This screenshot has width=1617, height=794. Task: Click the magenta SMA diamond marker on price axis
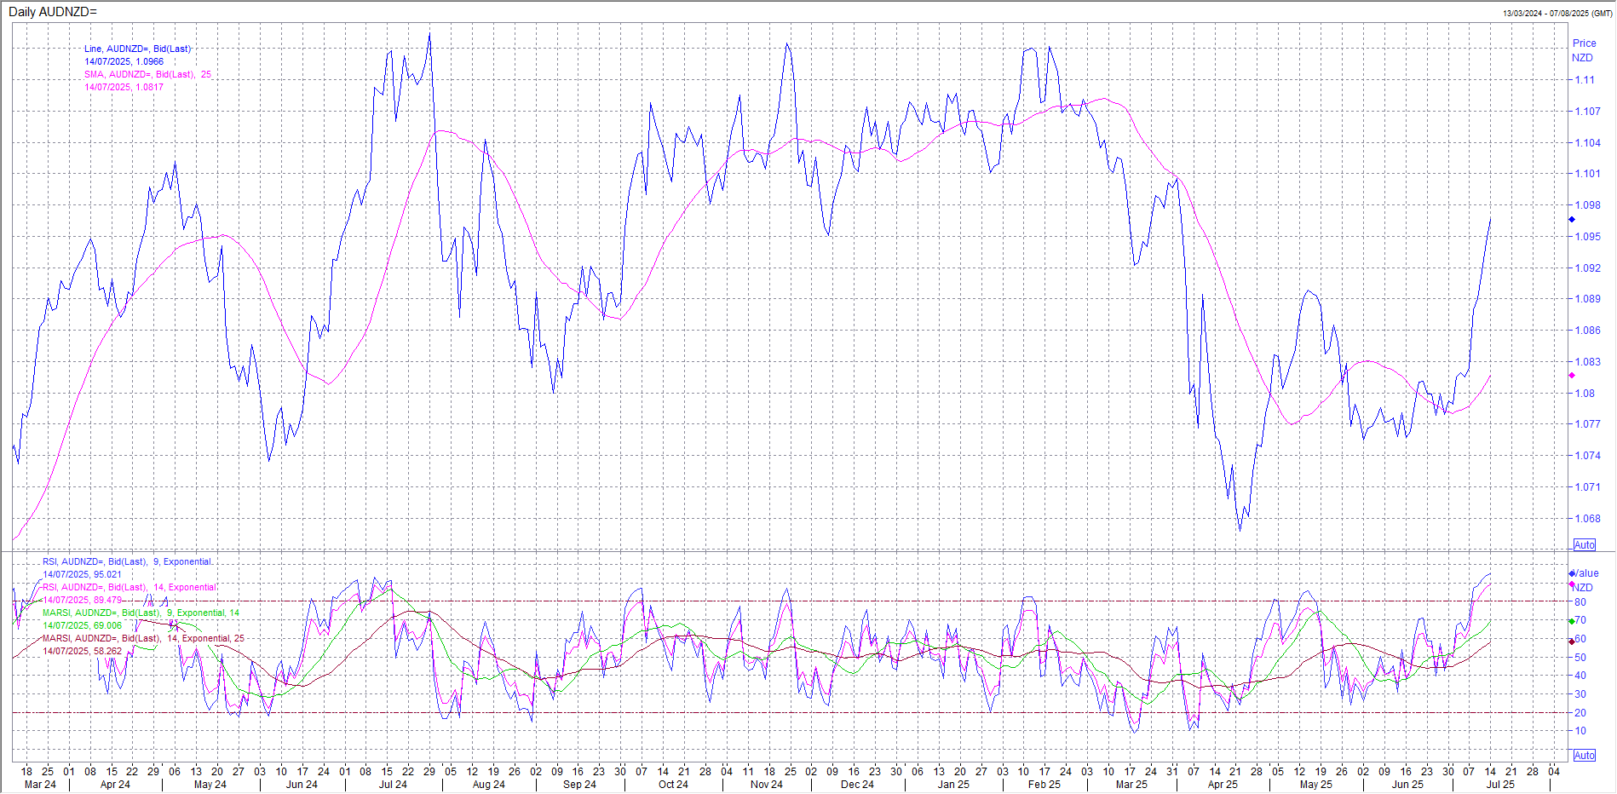coord(1572,376)
